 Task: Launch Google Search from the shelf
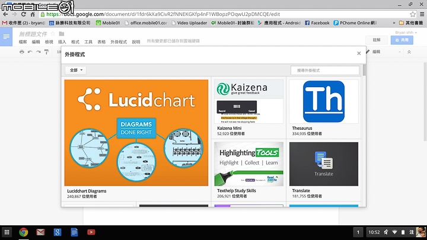click(57, 232)
